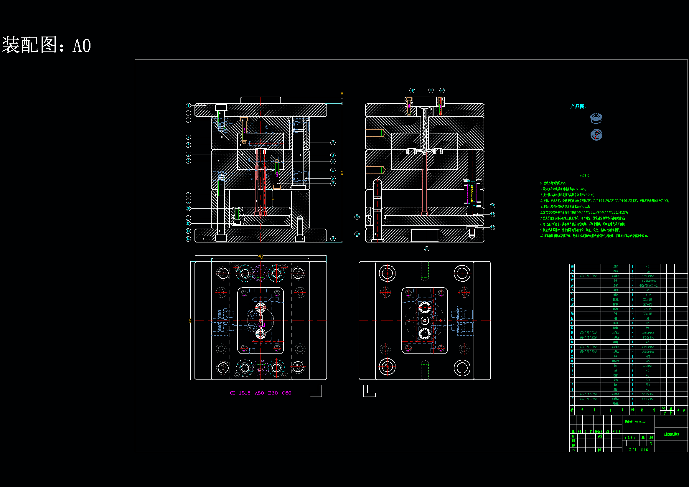Click the magenta CI-1518-A50-B60-C60 label
The width and height of the screenshot is (689, 487).
[x=260, y=393]
